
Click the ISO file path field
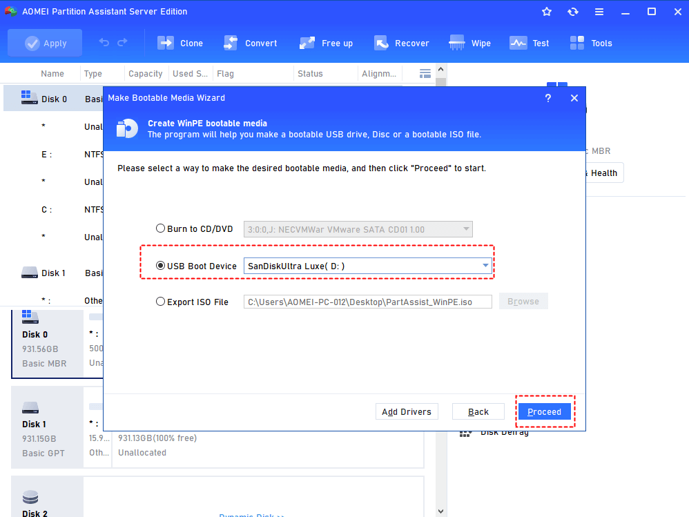368,302
